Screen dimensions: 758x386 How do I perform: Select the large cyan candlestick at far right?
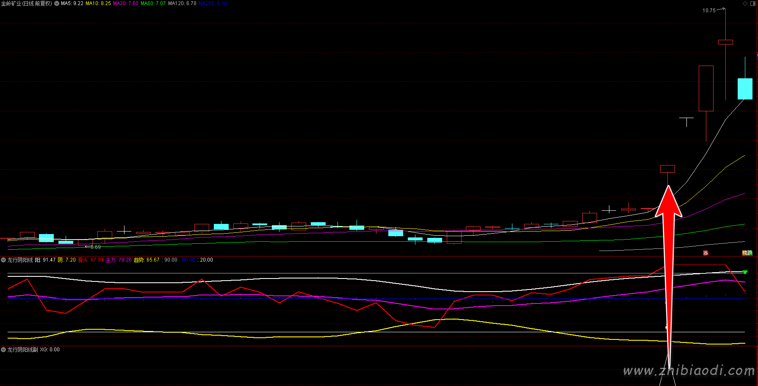[x=745, y=89]
